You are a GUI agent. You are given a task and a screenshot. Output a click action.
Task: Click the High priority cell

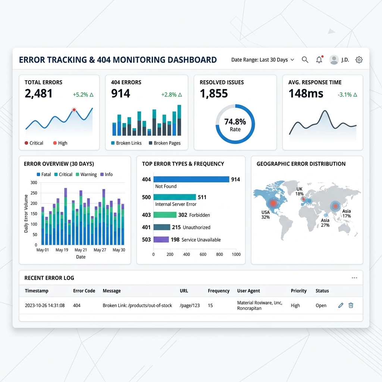pos(295,305)
